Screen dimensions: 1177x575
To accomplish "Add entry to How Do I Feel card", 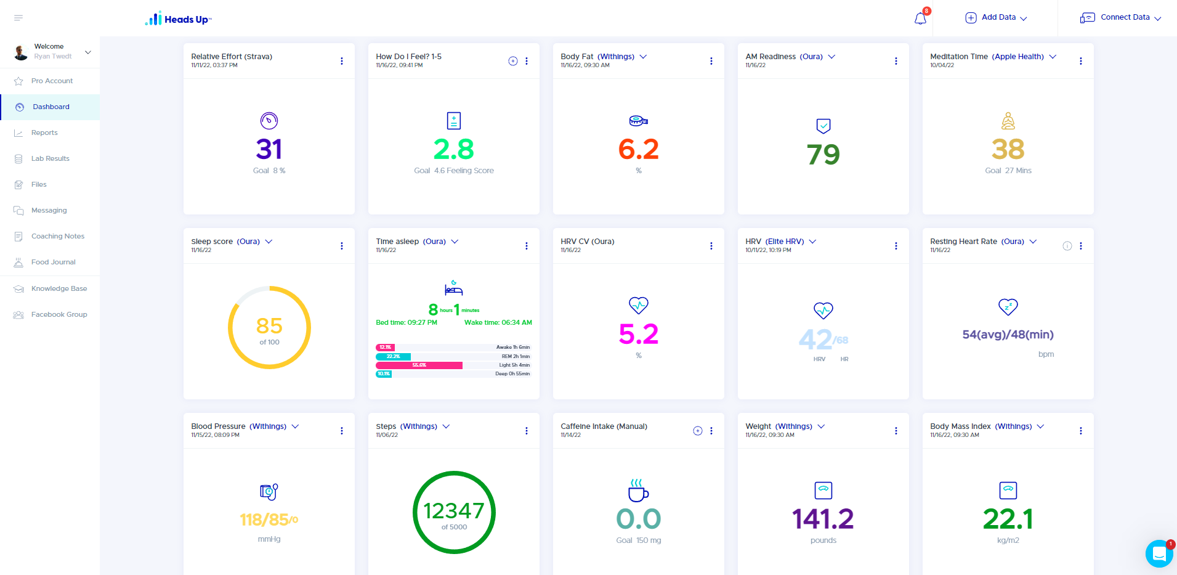I will [x=513, y=61].
